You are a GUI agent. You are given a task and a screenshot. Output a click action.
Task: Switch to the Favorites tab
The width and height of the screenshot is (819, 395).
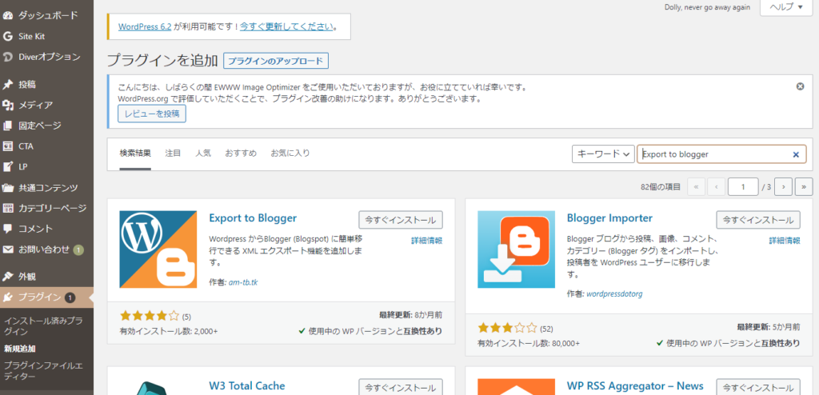pos(290,153)
